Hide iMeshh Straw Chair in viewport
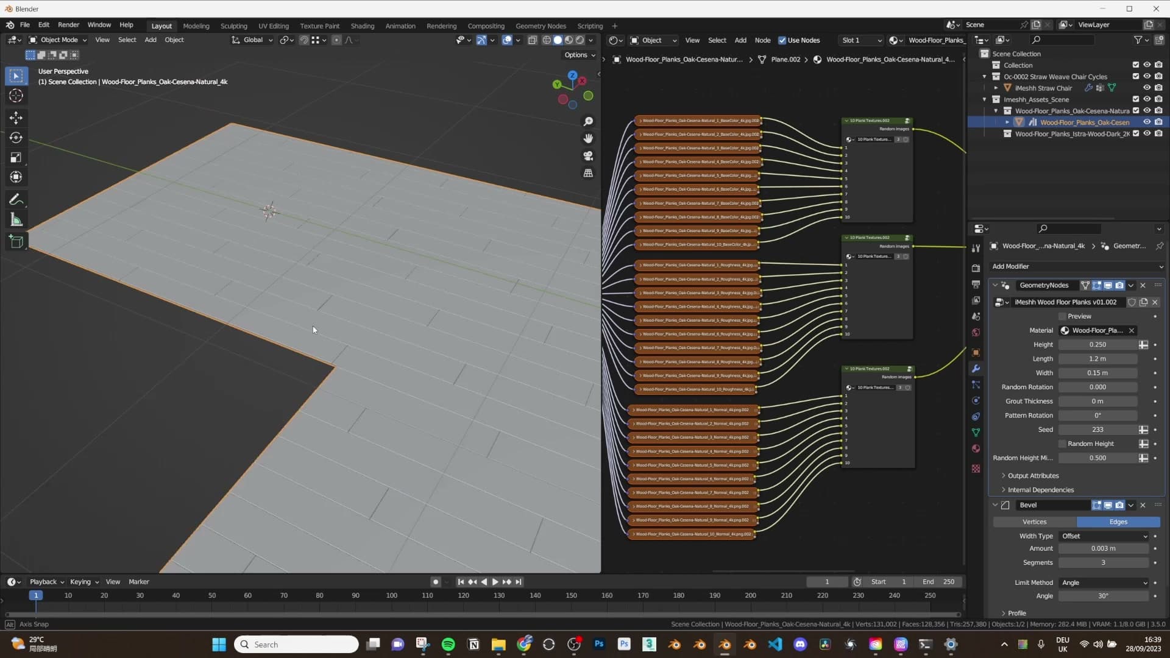This screenshot has width=1170, height=658. coord(1147,88)
